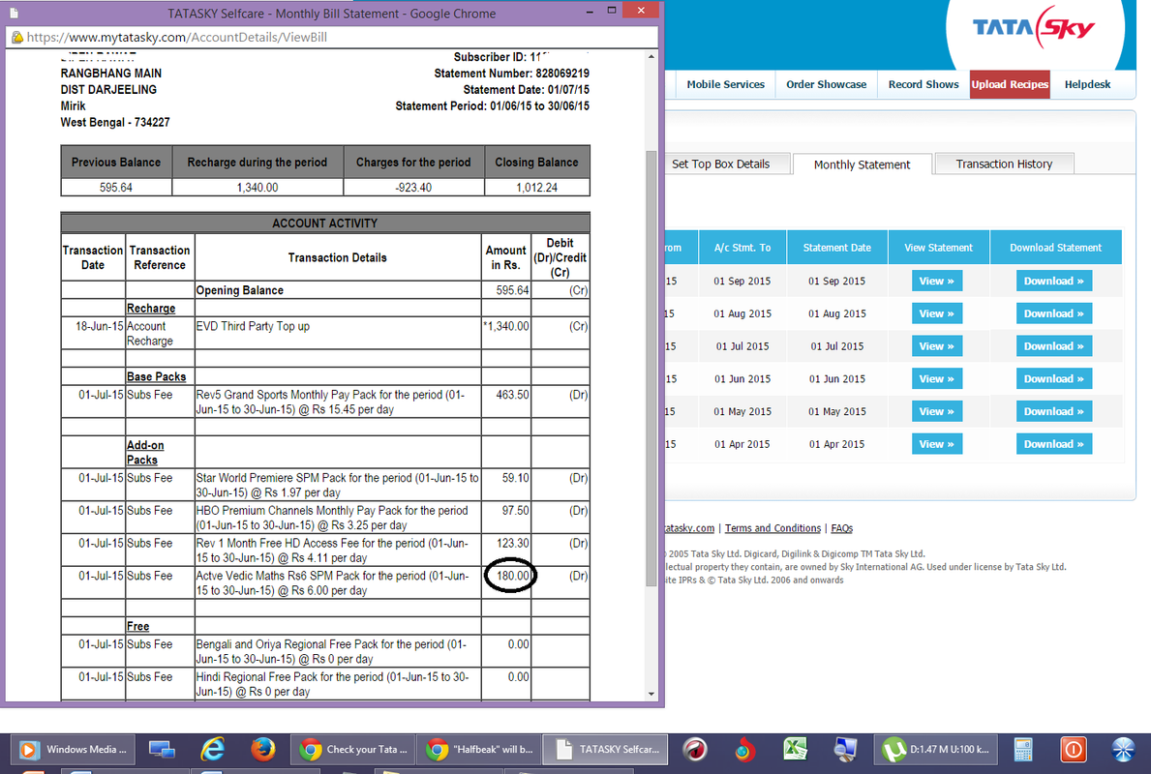
Task: Click the 'Add-on Packs' heading
Action: (145, 453)
